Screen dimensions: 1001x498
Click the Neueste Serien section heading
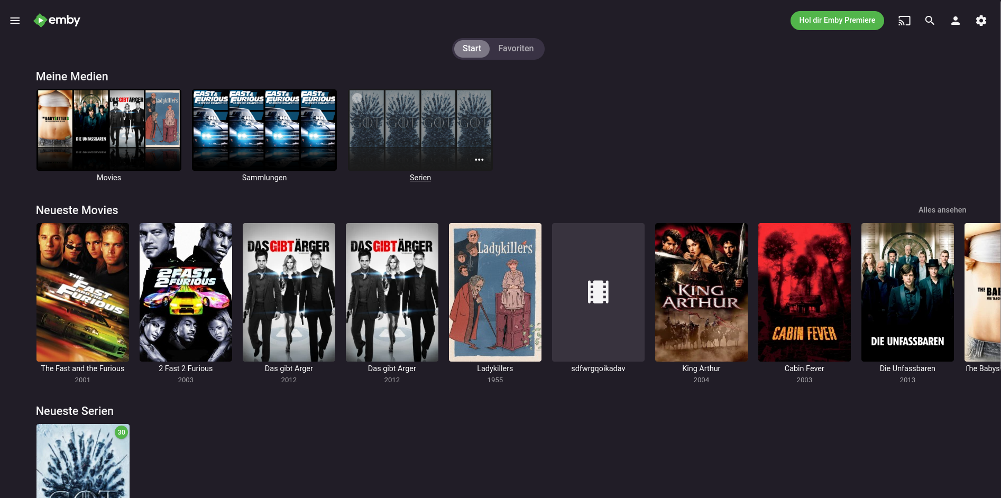(x=75, y=411)
